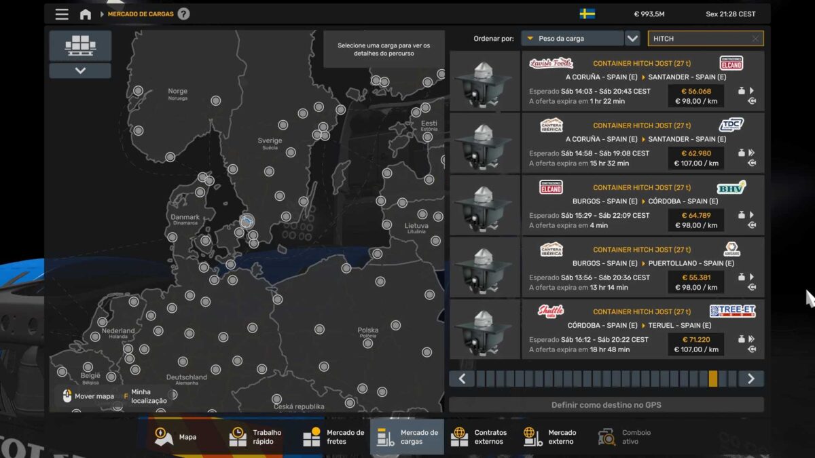Click the Swedish flag icon
This screenshot has height=458, width=815.
coord(587,14)
